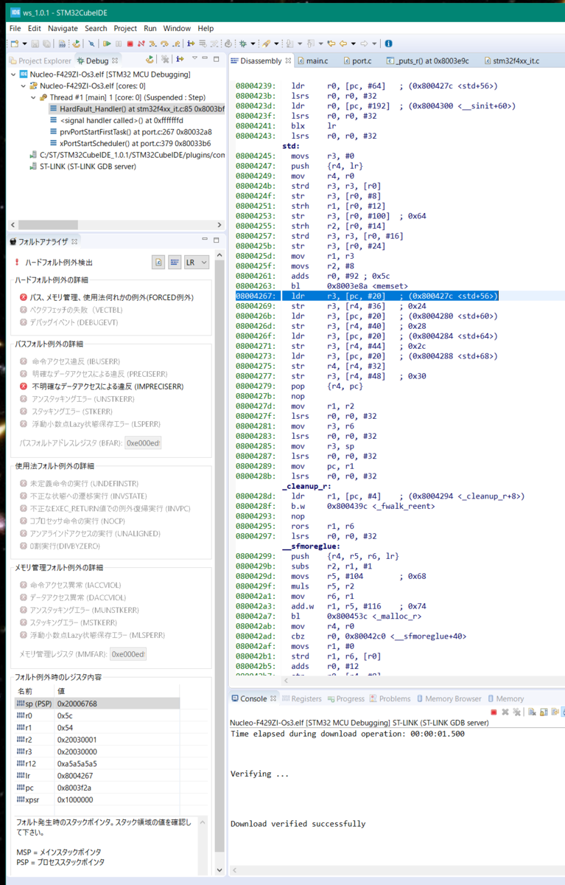Click the Save All toolbar icon
The width and height of the screenshot is (565, 885).
[x=46, y=44]
